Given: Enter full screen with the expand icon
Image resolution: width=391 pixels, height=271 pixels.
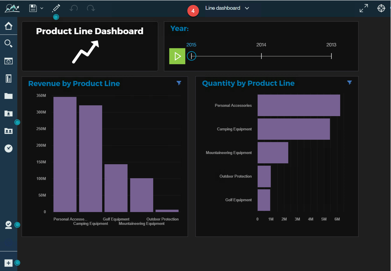Looking at the screenshot, I should (363, 8).
